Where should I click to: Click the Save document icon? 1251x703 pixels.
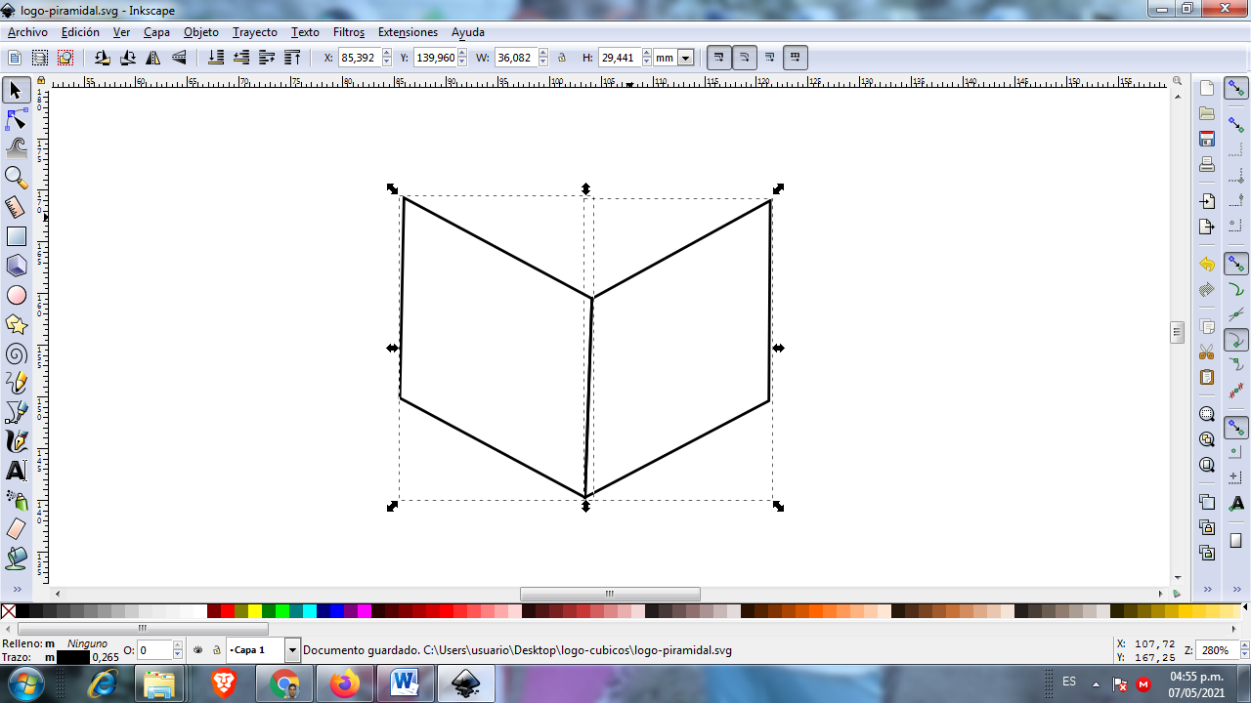1207,139
